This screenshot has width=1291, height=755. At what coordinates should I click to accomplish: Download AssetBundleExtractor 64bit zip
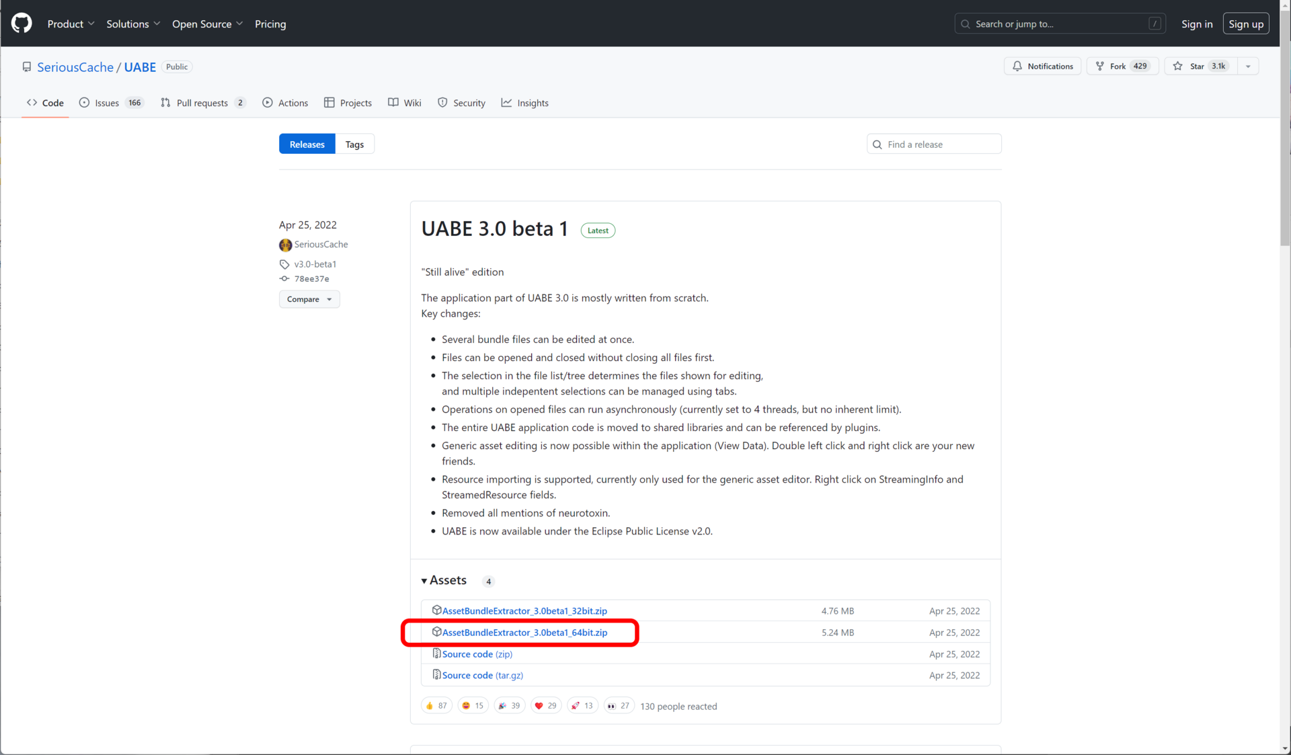tap(524, 633)
